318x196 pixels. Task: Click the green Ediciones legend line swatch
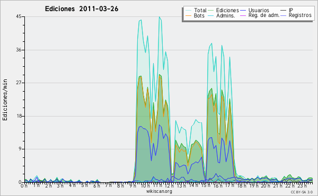pyautogui.click(x=211, y=11)
